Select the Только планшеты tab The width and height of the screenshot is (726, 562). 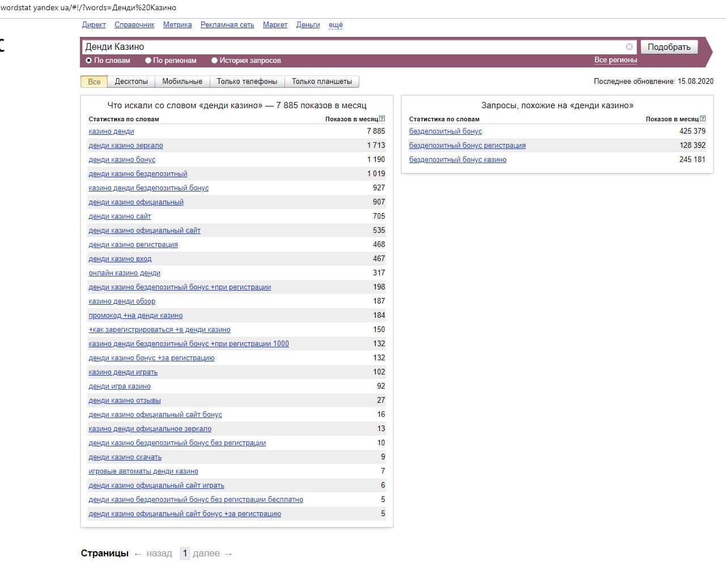(321, 82)
